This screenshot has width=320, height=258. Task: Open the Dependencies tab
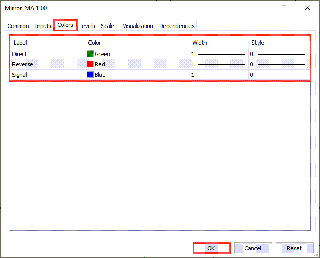coord(177,26)
